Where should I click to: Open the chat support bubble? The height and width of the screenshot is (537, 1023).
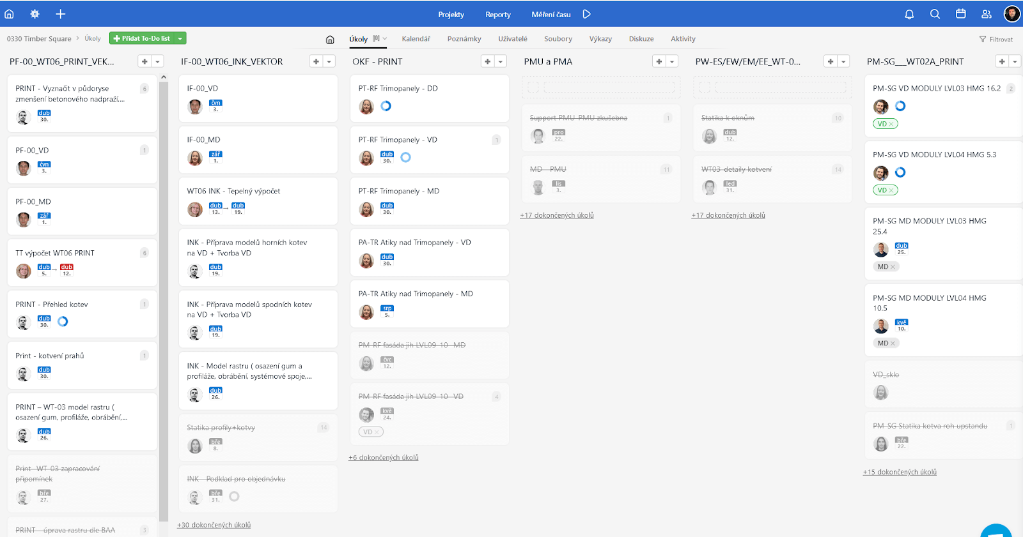(996, 531)
